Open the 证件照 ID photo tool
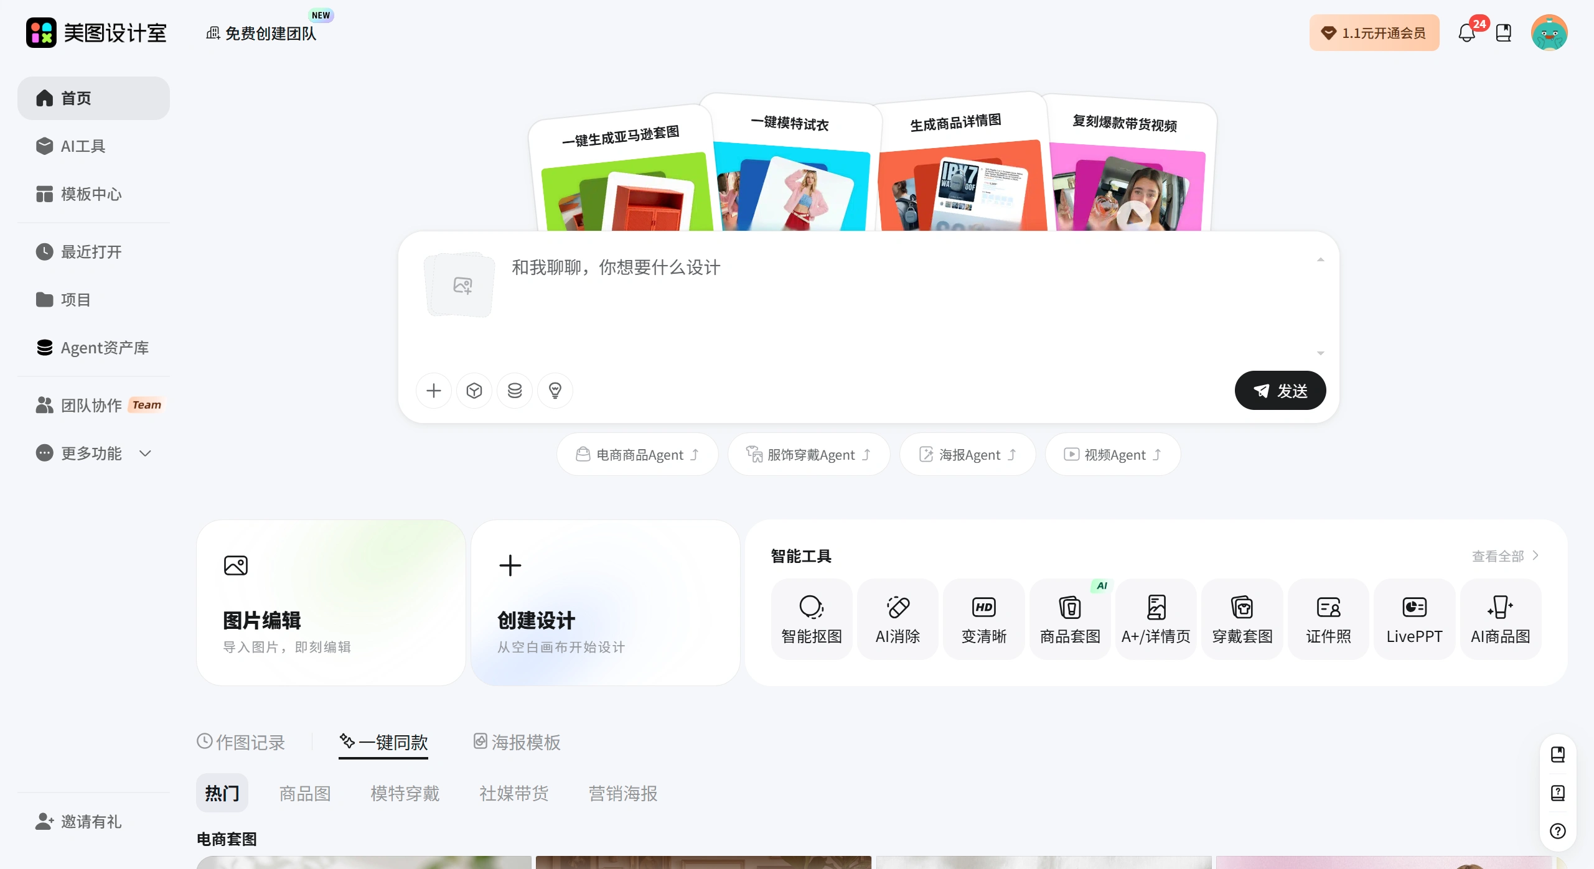 pyautogui.click(x=1327, y=618)
